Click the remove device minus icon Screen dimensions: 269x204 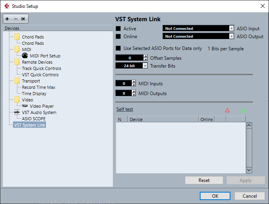16,19
